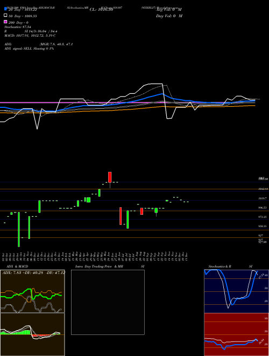
Task: Open the blue Stochastics chart panel
Action: click(236, 291)
